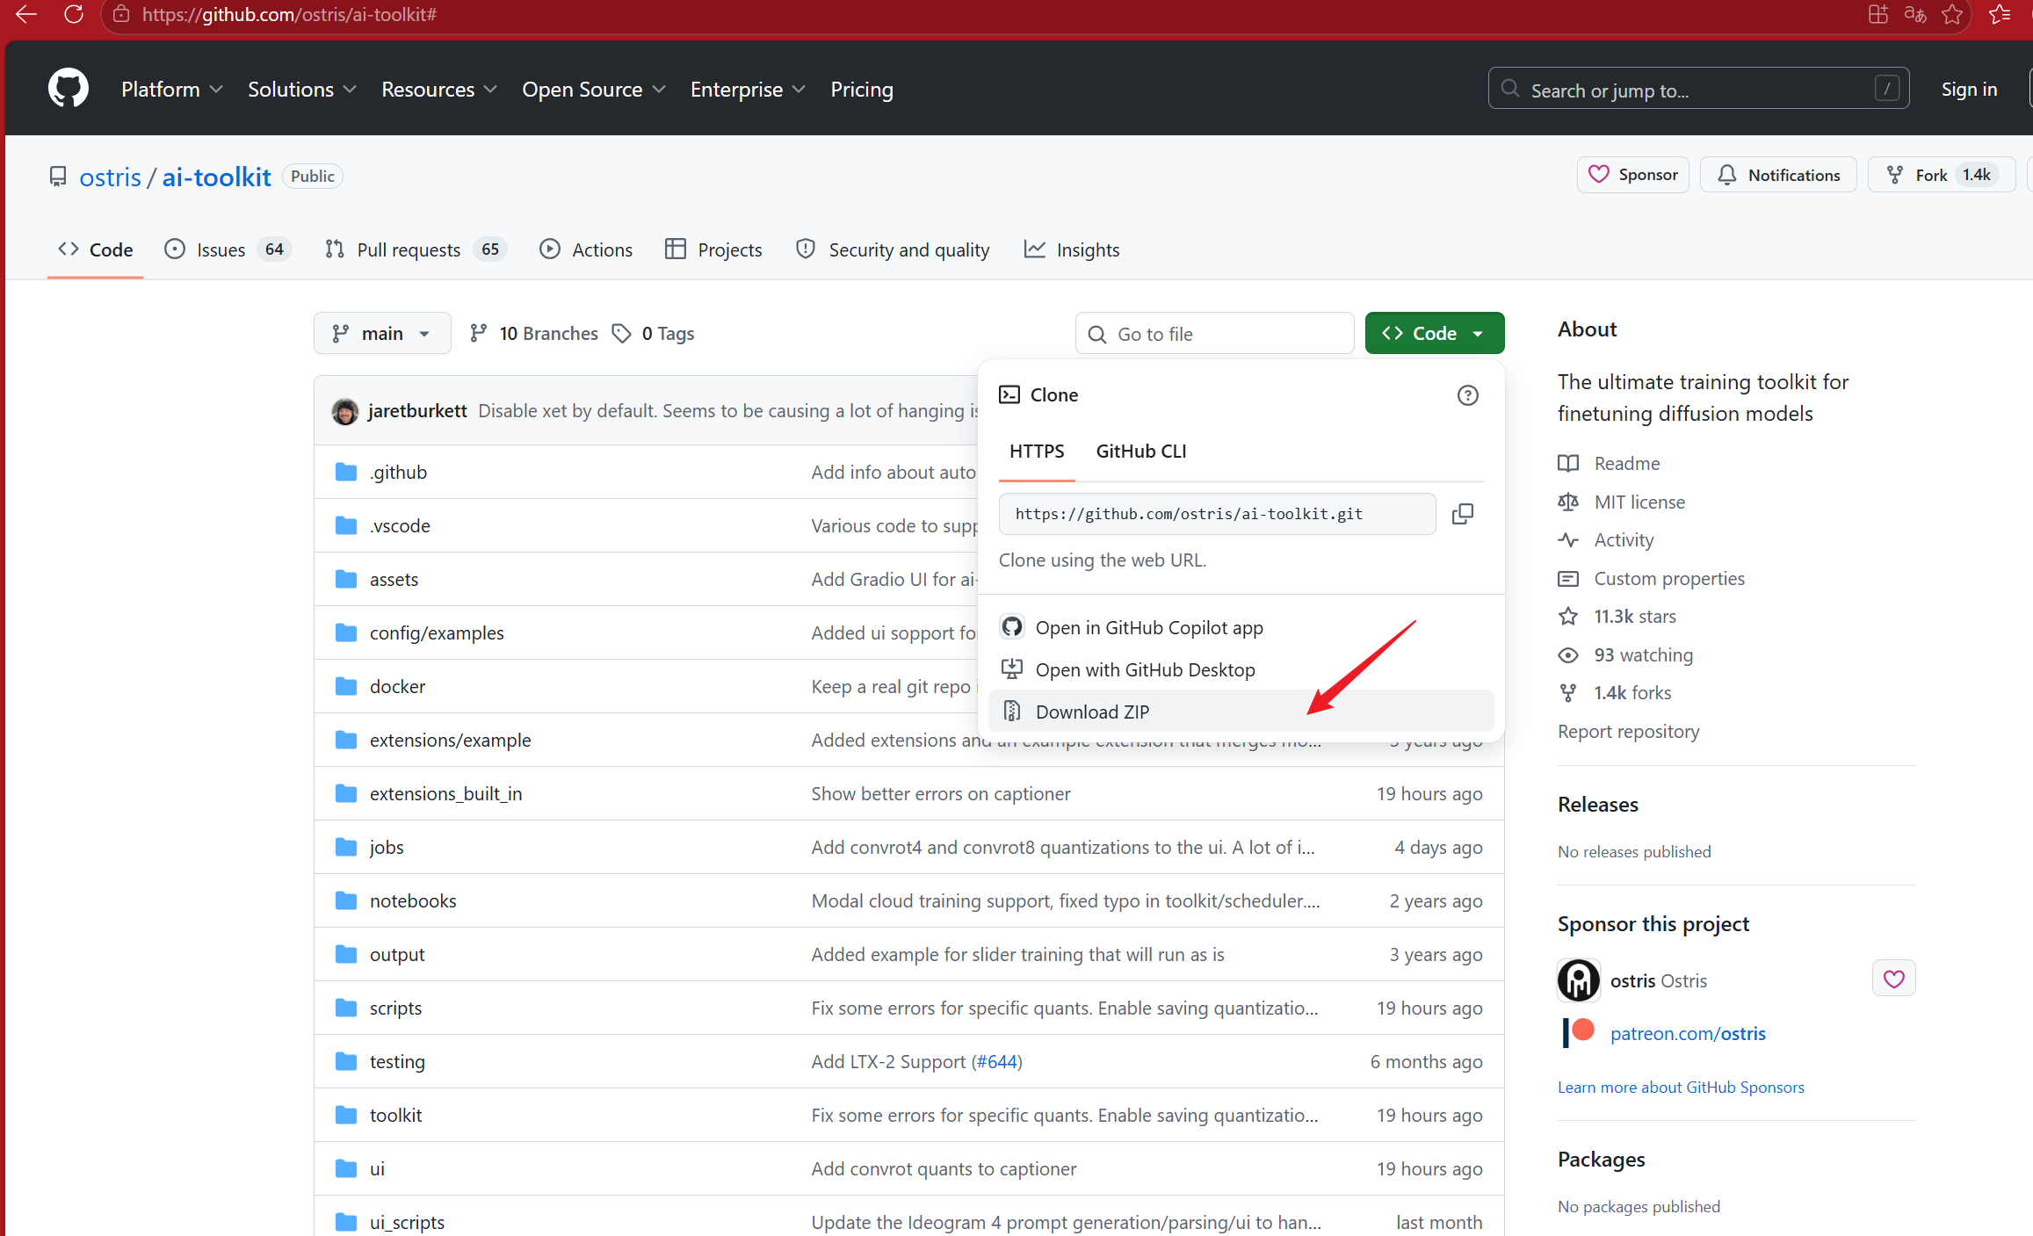Open the 93 watching link

(1643, 654)
